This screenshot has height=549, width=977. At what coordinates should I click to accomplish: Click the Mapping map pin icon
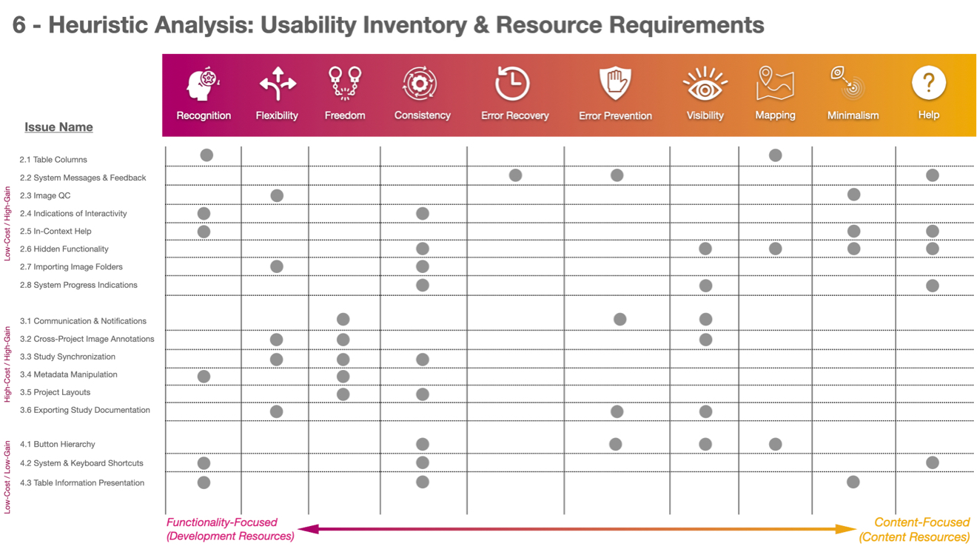tap(775, 84)
